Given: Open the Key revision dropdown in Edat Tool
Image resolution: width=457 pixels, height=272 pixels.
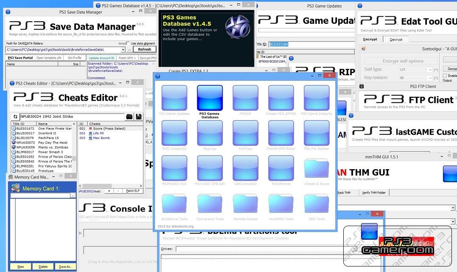Looking at the screenshot, I should pos(430,78).
